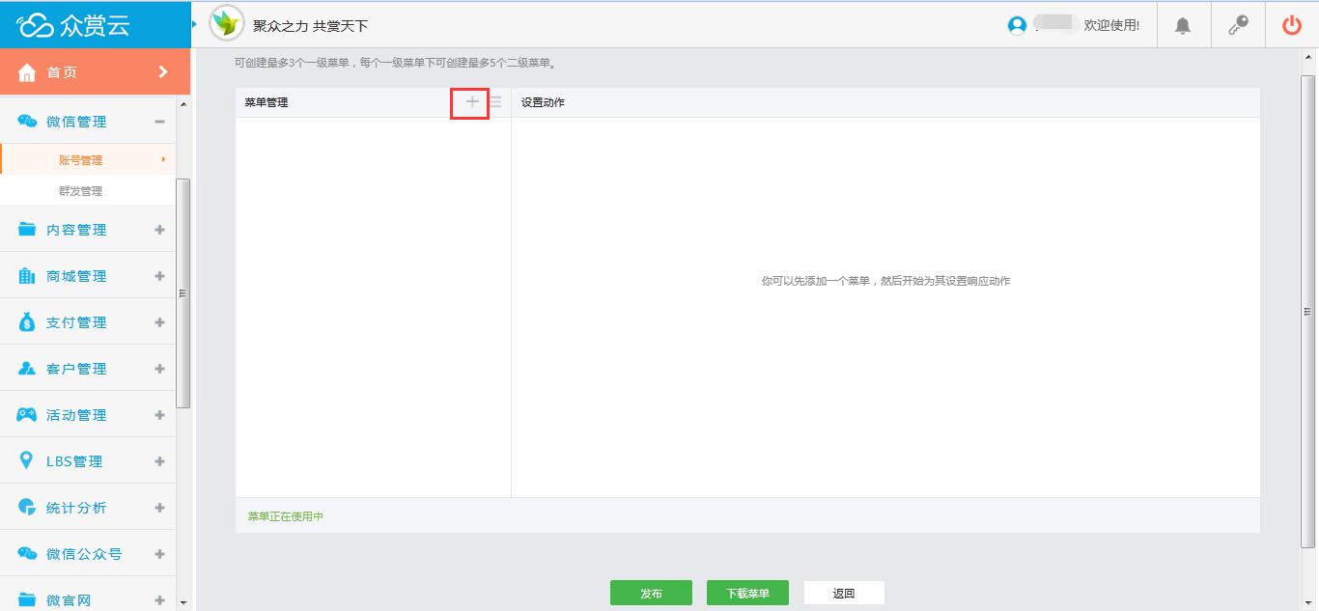
Task: Click the WeChat icon beside 微信管理
Action: [27, 122]
